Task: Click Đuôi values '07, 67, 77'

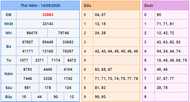Action: (165, 79)
